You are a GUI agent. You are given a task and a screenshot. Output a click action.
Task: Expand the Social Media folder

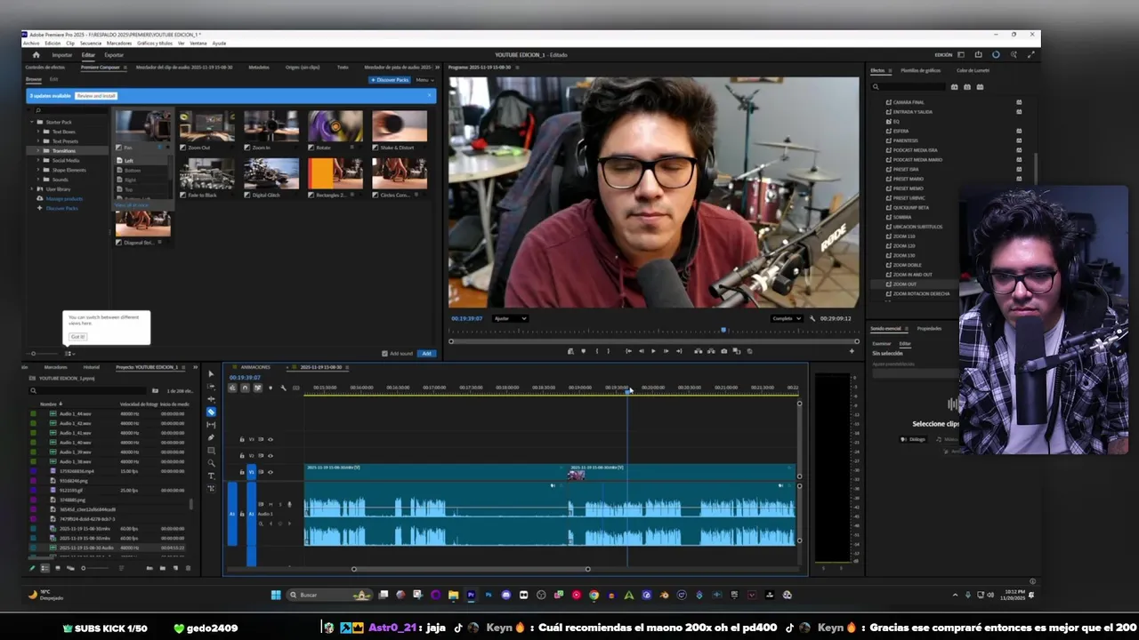point(38,160)
